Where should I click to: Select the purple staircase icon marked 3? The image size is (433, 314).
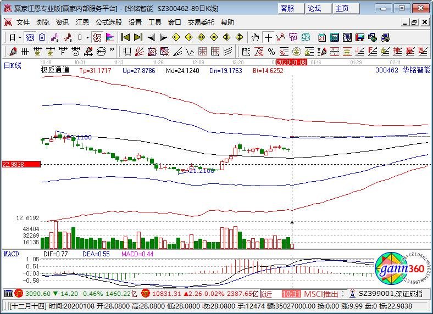55,37
